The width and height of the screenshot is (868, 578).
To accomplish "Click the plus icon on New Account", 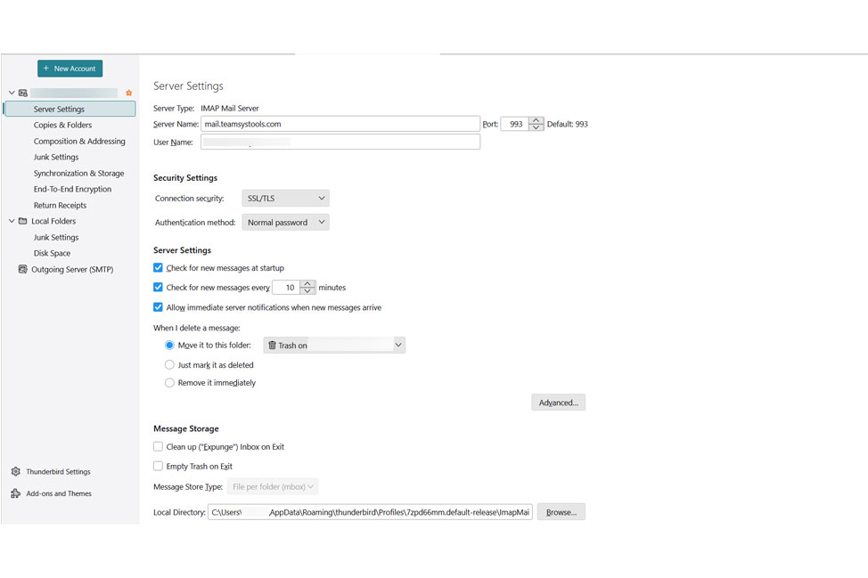I will [44, 68].
